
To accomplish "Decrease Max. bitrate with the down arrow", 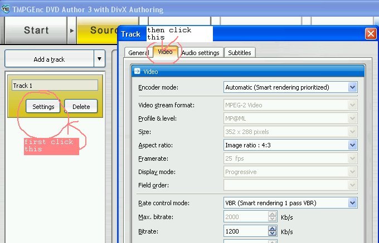I will [273, 220].
